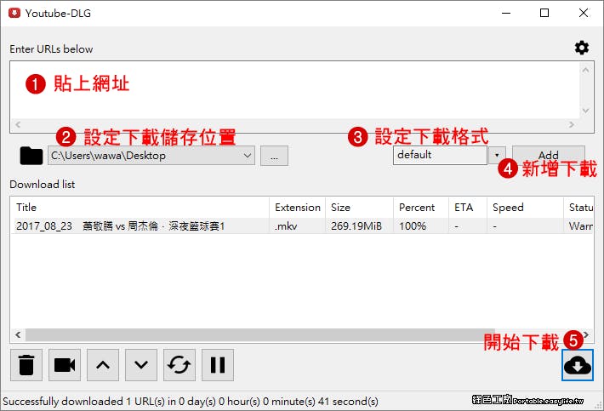Click the '100%' percent cell

tap(413, 225)
